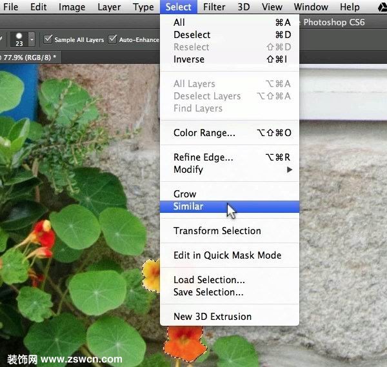Open the File menu

pos(10,7)
